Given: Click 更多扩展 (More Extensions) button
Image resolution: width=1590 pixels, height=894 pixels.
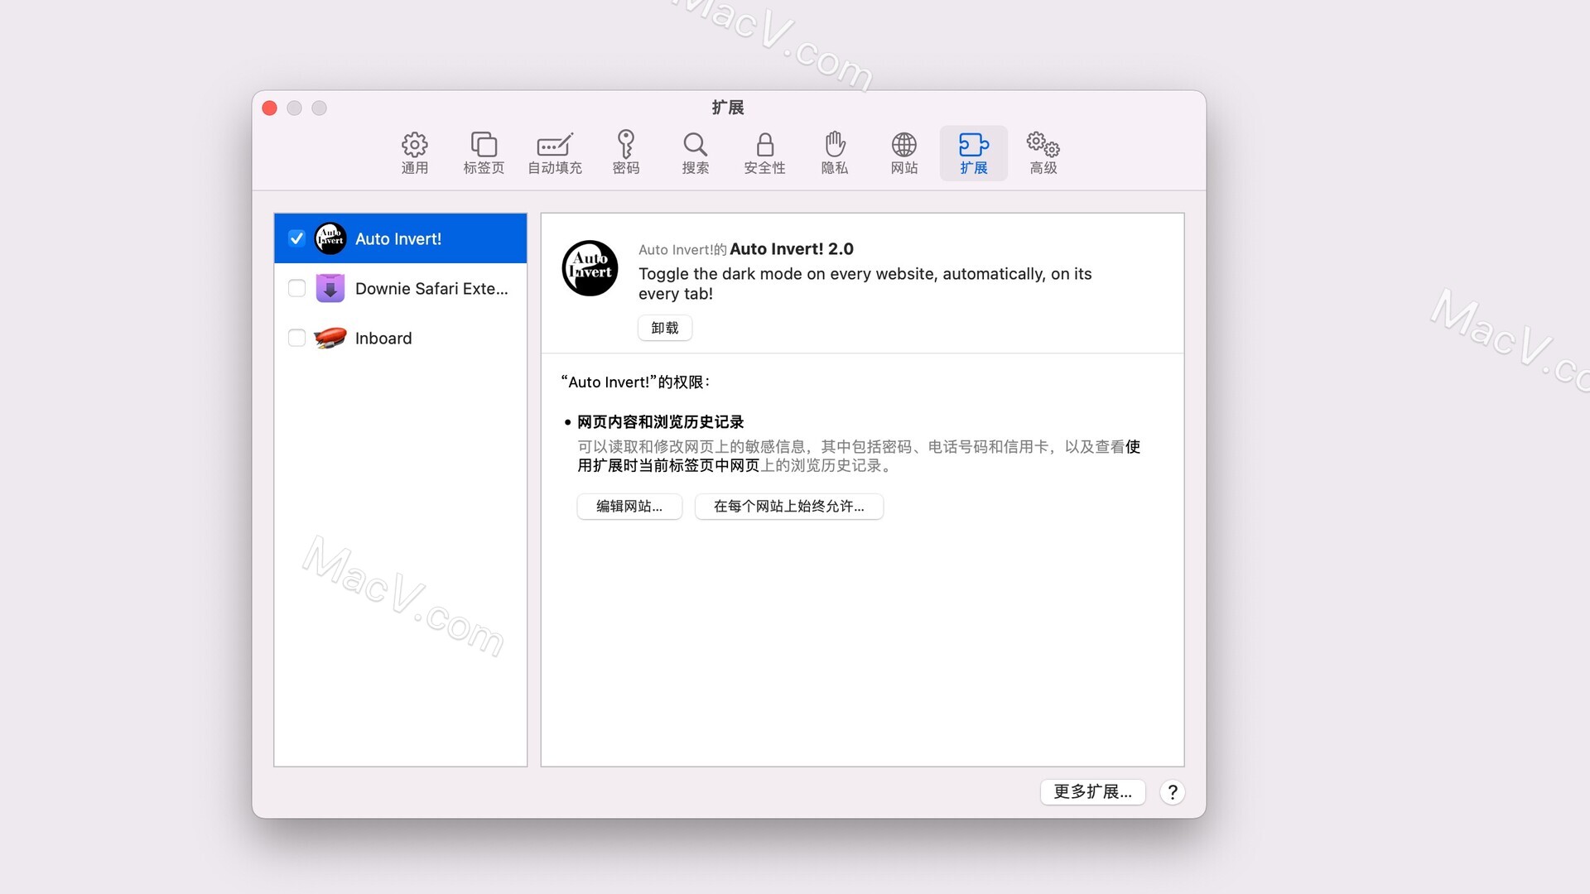Looking at the screenshot, I should 1094,791.
